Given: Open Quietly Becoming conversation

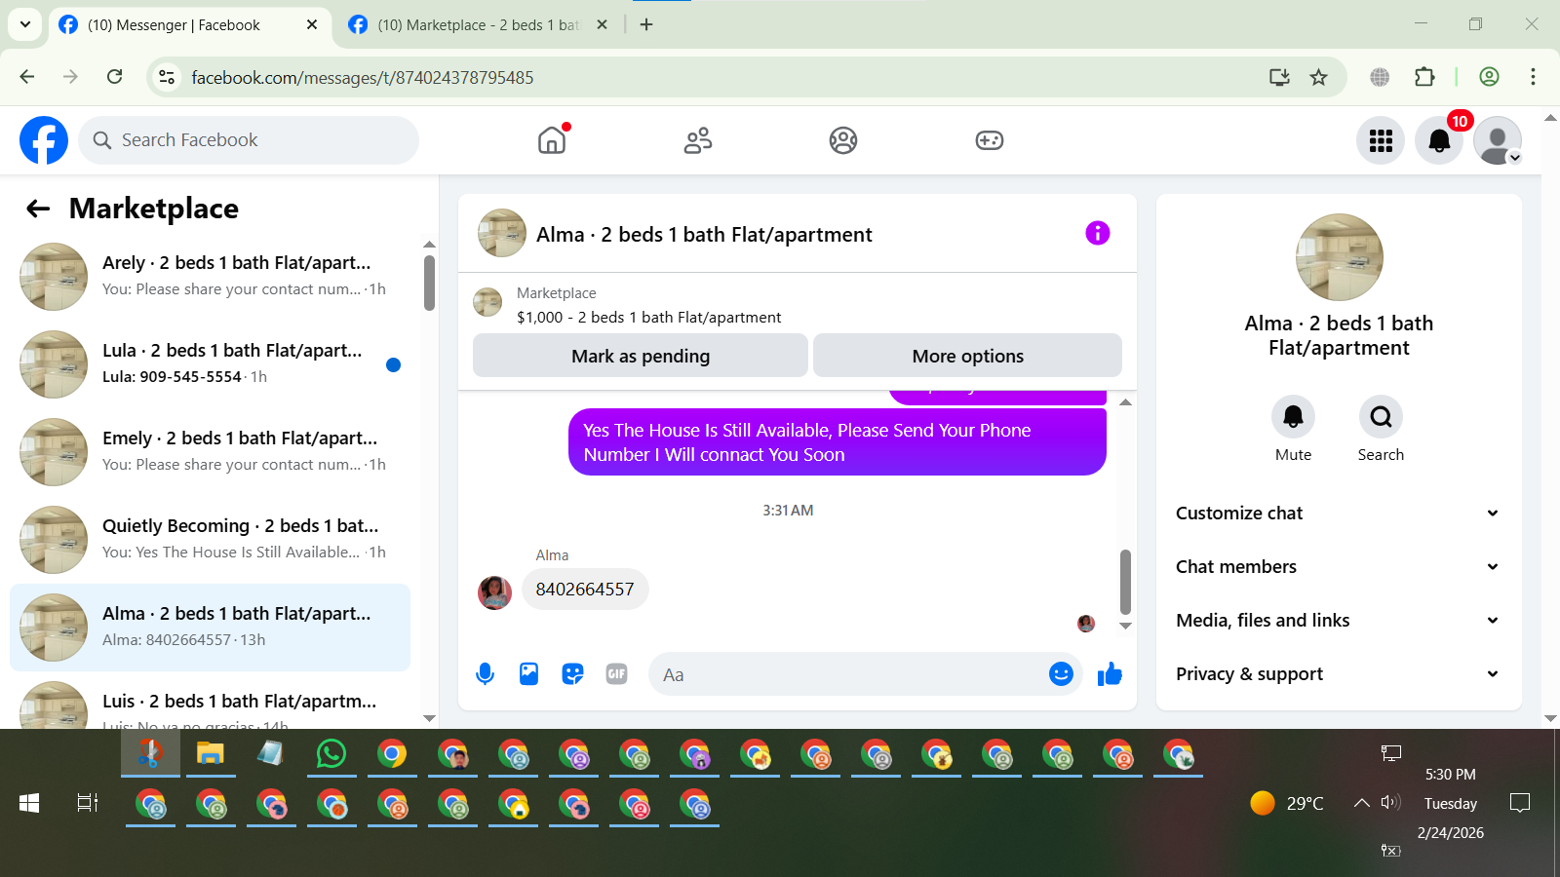Looking at the screenshot, I should point(210,540).
